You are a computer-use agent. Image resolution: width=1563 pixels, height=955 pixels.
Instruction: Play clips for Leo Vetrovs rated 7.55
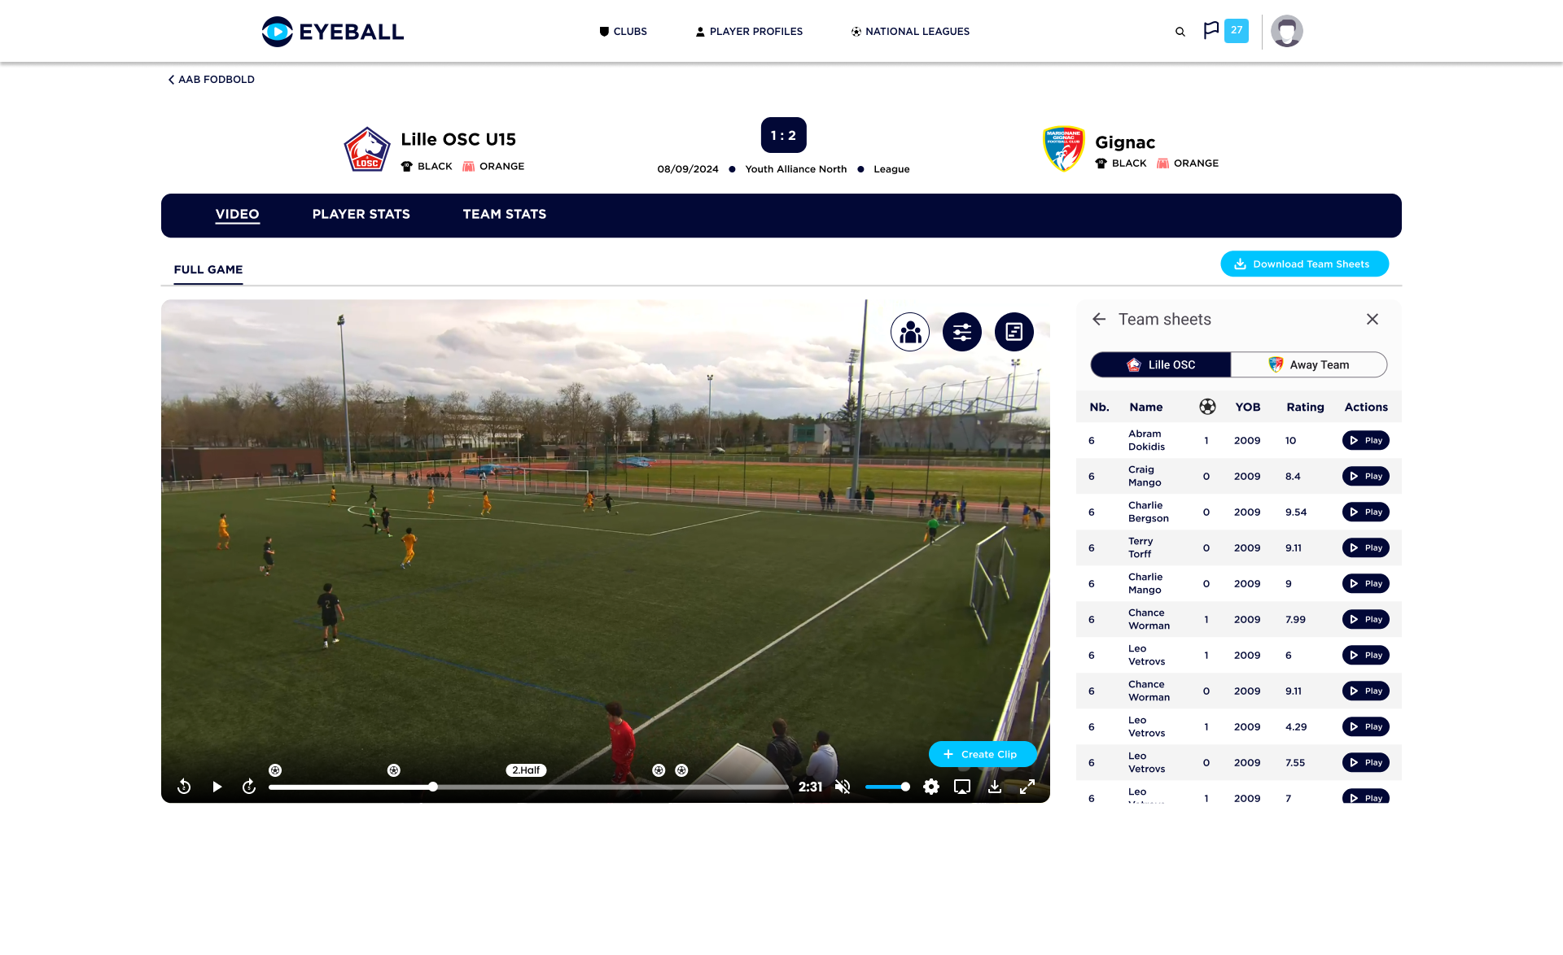1365,763
